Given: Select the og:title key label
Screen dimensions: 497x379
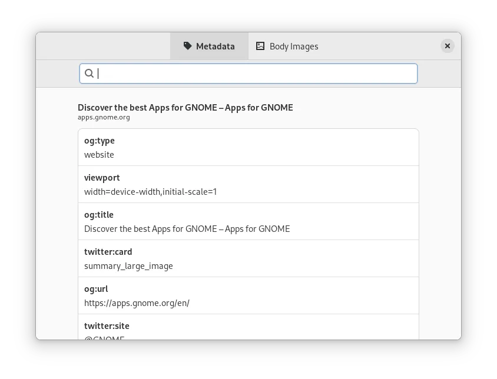Looking at the screenshot, I should pos(99,215).
